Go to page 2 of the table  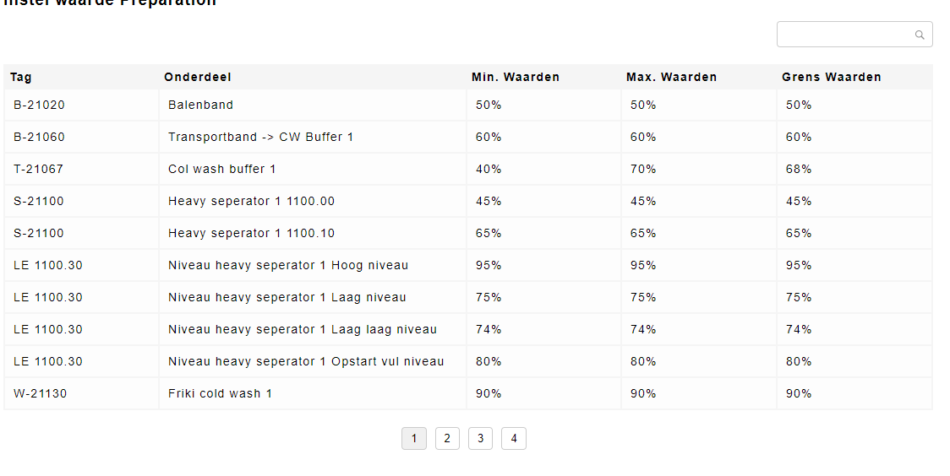[x=447, y=439]
